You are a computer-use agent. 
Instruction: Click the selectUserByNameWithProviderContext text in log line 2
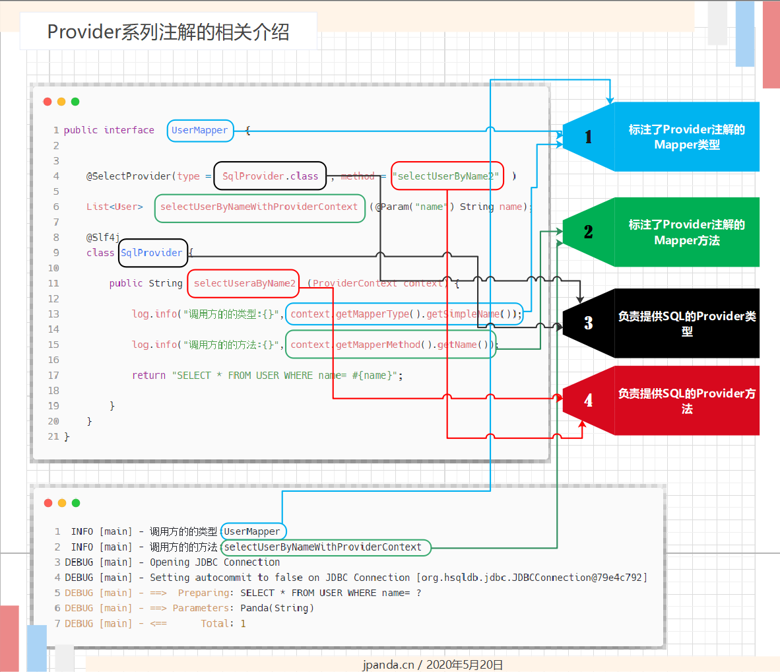pos(326,547)
